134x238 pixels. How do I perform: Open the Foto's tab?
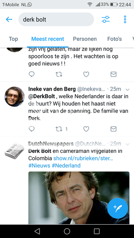coord(115,39)
